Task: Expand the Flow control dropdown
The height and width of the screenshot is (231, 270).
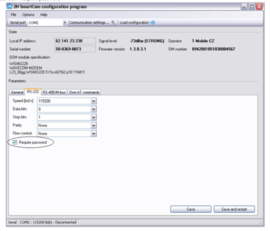Action: click(93, 133)
